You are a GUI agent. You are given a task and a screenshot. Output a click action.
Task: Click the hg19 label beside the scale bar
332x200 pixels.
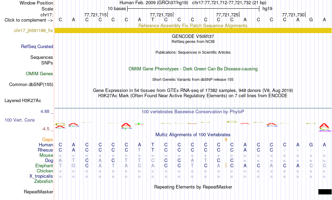tap(267, 9)
